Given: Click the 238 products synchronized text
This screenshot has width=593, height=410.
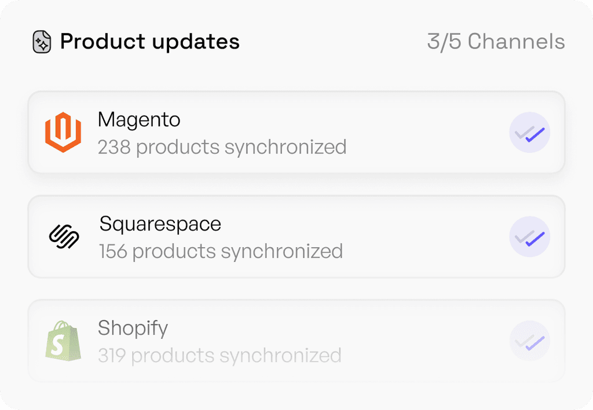Looking at the screenshot, I should [x=222, y=147].
